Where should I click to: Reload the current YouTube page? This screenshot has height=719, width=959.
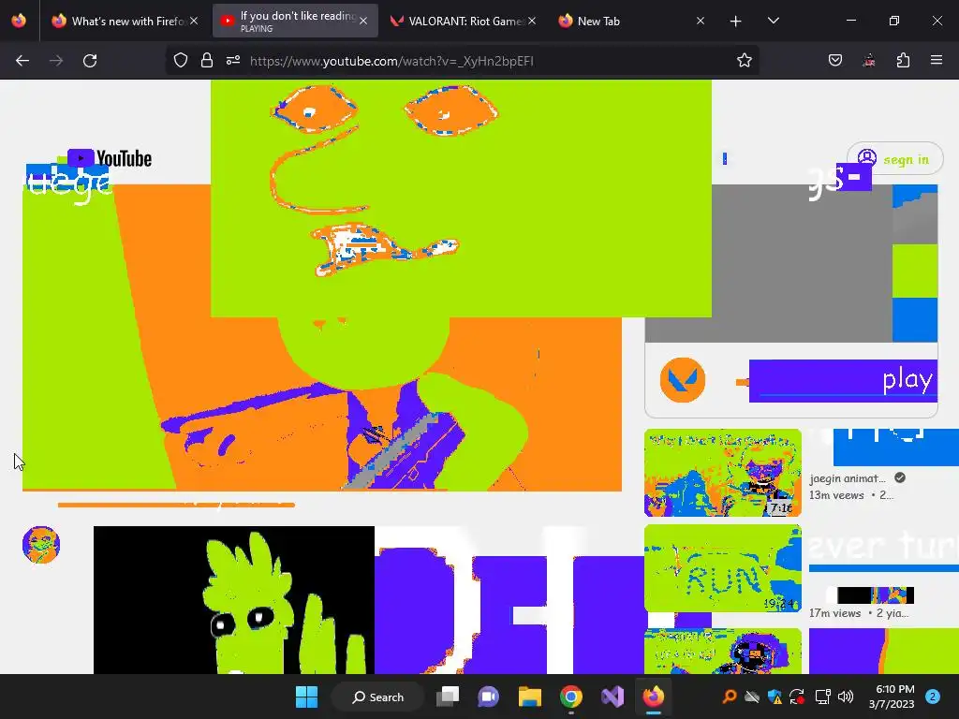[90, 61]
